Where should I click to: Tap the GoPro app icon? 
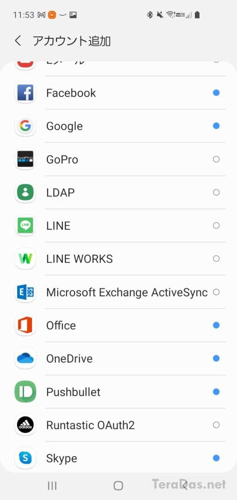[x=25, y=159]
